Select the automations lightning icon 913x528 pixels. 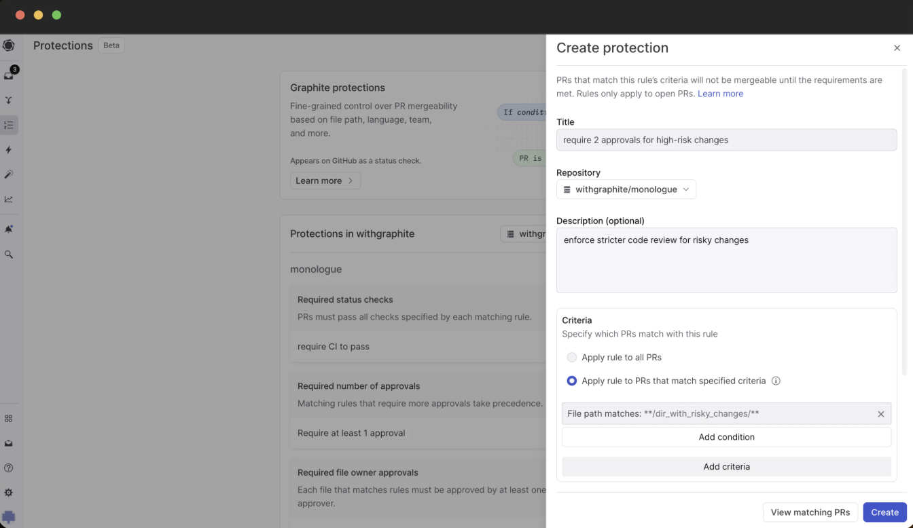tap(9, 149)
